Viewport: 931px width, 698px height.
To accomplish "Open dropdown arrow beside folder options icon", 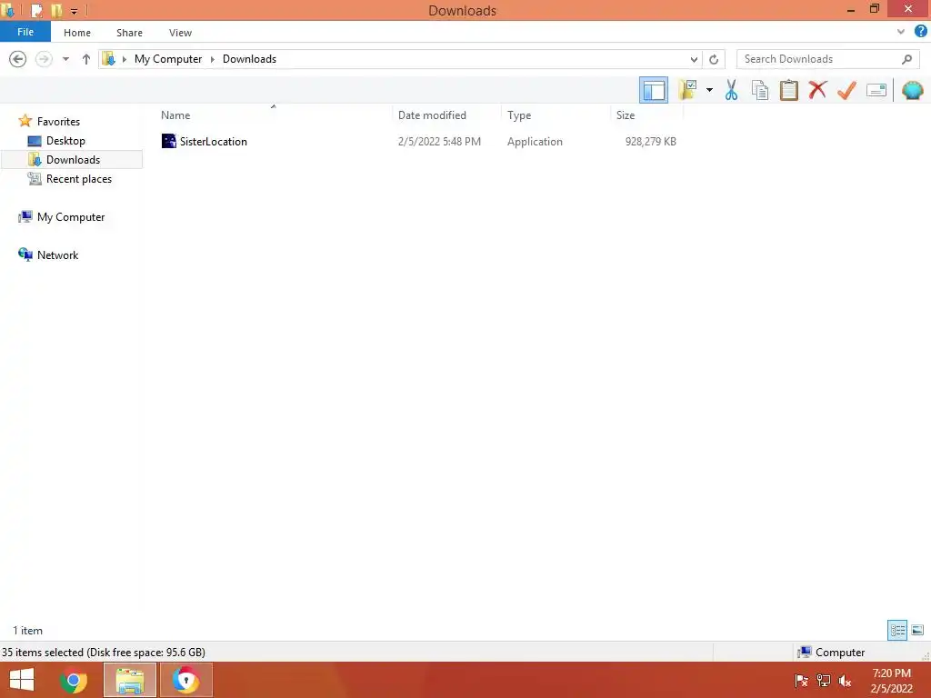I will pos(709,90).
